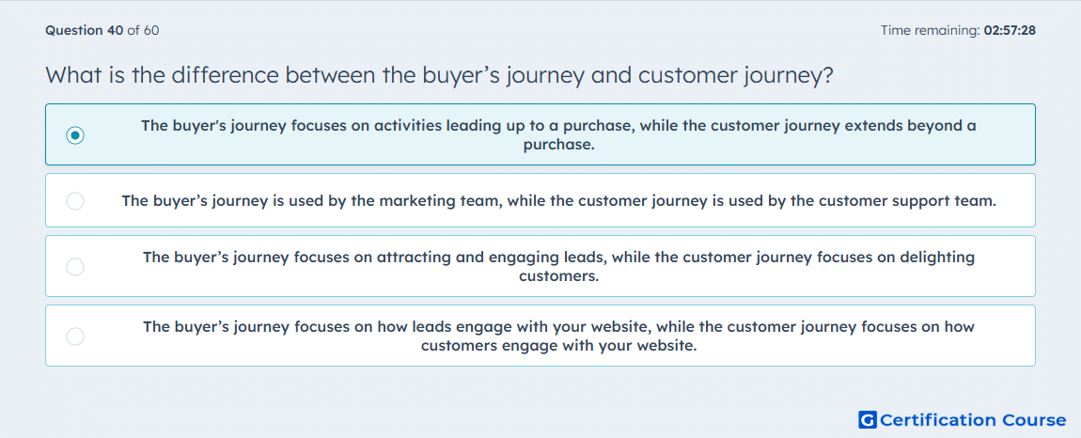Viewport: 1081px width, 438px height.
Task: Click the Certification Course brand text
Action: point(973,419)
